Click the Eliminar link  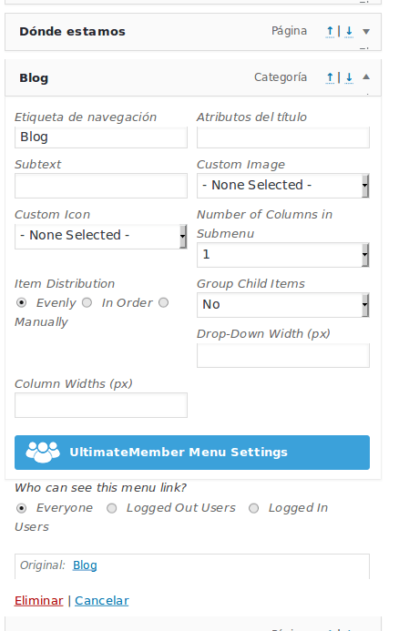[38, 600]
